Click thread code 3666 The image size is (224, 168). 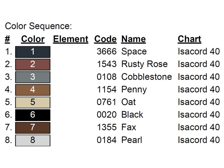107,51
